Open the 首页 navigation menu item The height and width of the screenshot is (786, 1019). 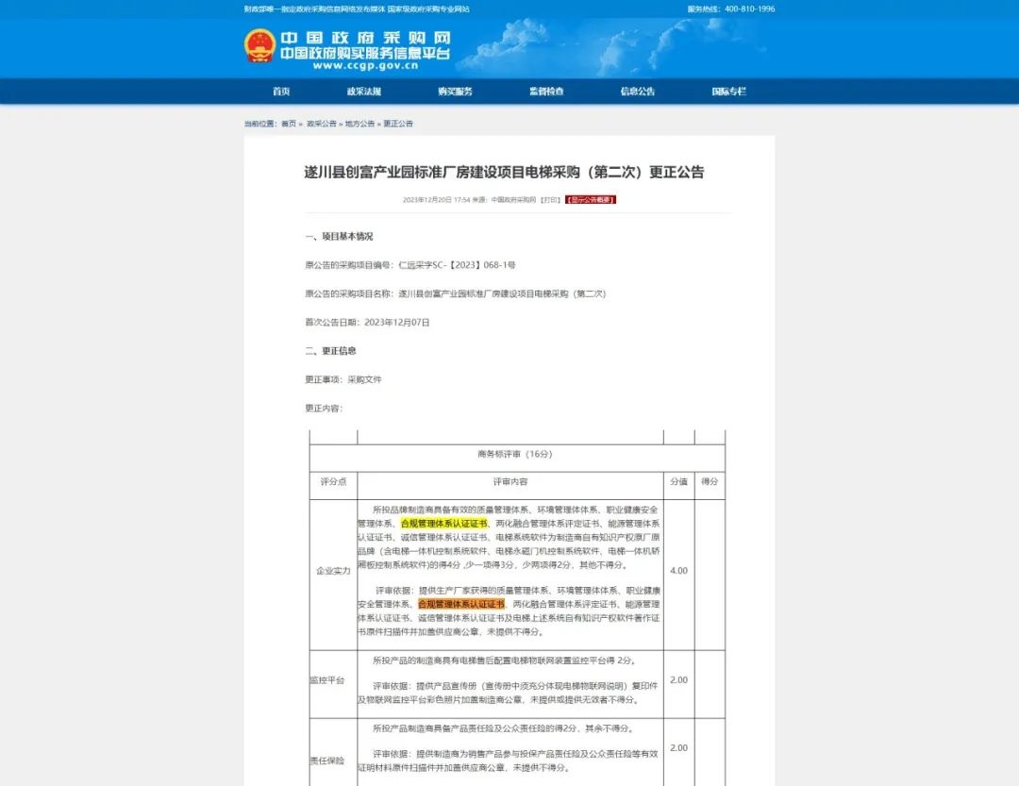pos(281,92)
